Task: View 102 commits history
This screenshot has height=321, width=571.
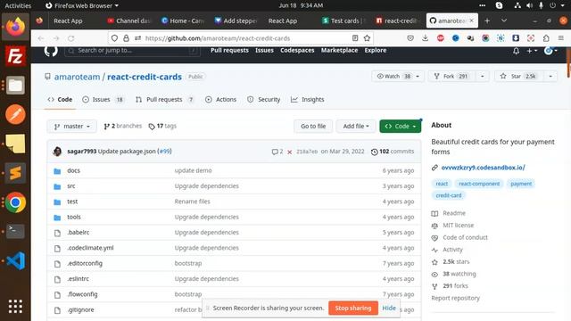Action: pos(393,152)
